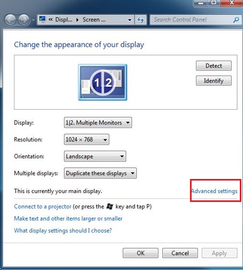The height and width of the screenshot is (270, 243).
Task: Open the Orientation dropdown showing Landscape
Action: click(95, 156)
